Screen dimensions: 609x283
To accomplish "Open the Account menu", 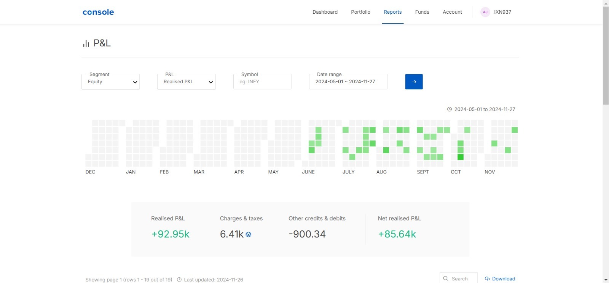I will point(452,12).
